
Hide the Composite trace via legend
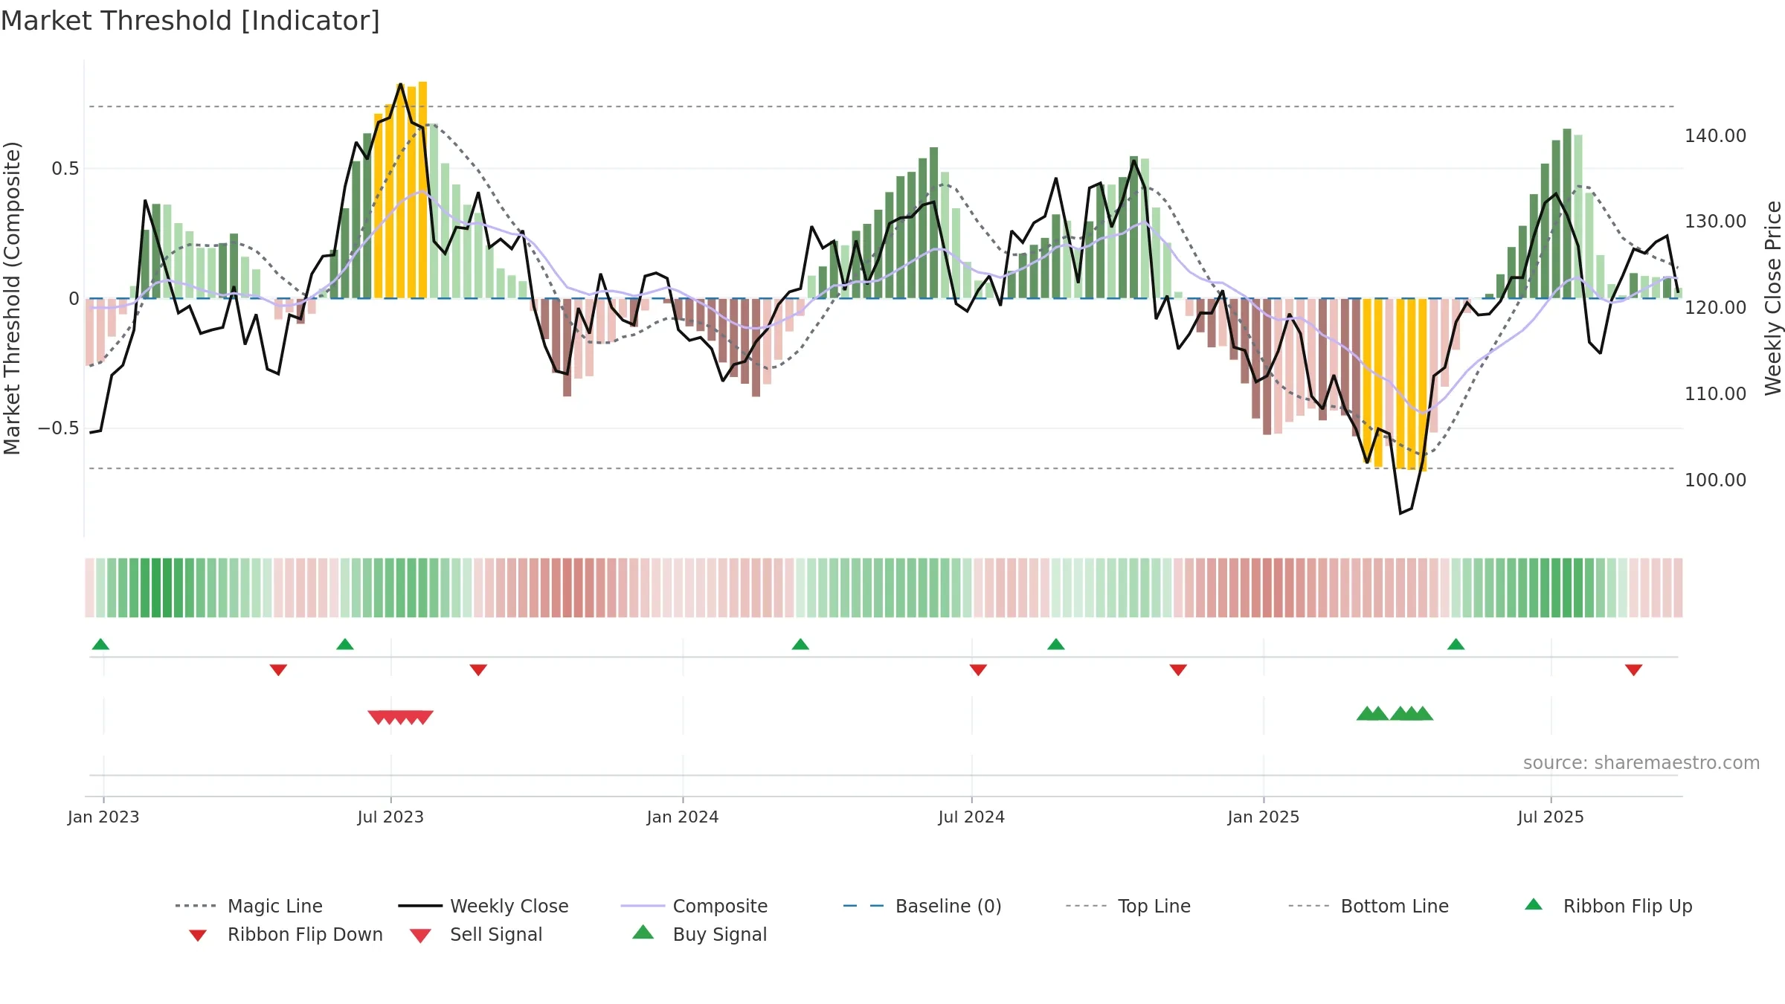694,906
